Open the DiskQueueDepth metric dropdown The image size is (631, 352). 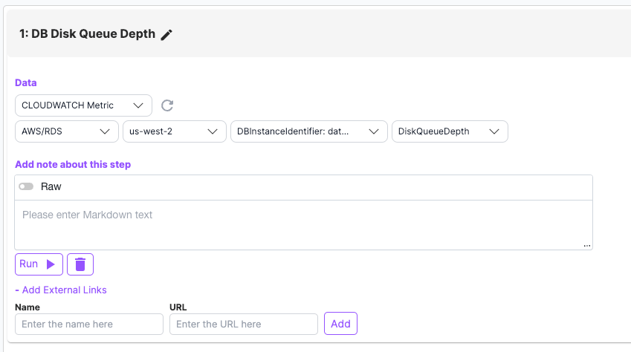pos(450,131)
